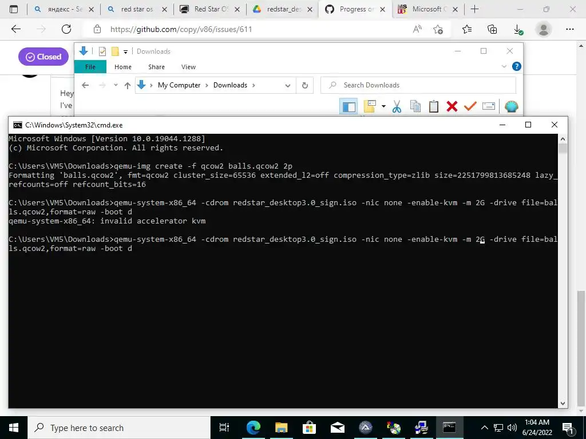This screenshot has width=586, height=439.
Task: Click the cmd window scroll down arrow
Action: click(563, 403)
